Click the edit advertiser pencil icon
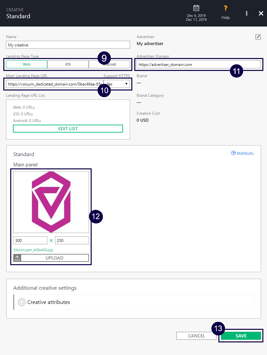This screenshot has width=267, height=355. click(x=258, y=37)
